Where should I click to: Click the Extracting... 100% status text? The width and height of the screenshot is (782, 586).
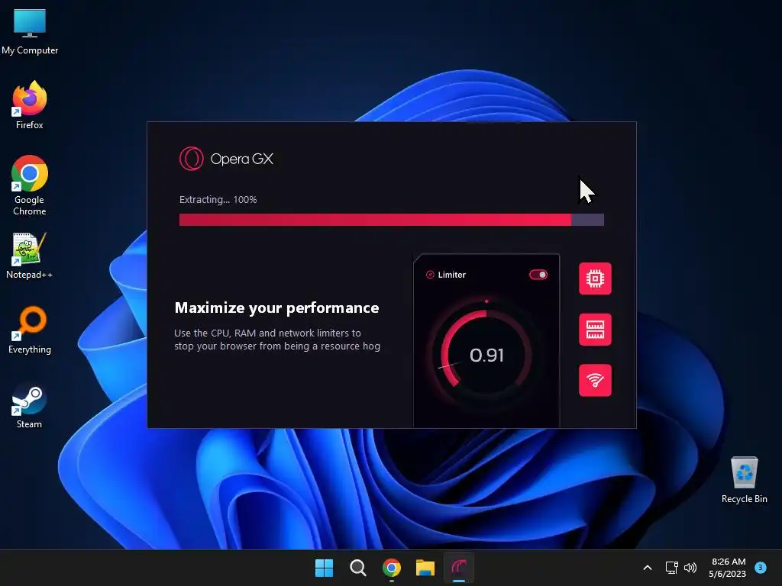[218, 200]
